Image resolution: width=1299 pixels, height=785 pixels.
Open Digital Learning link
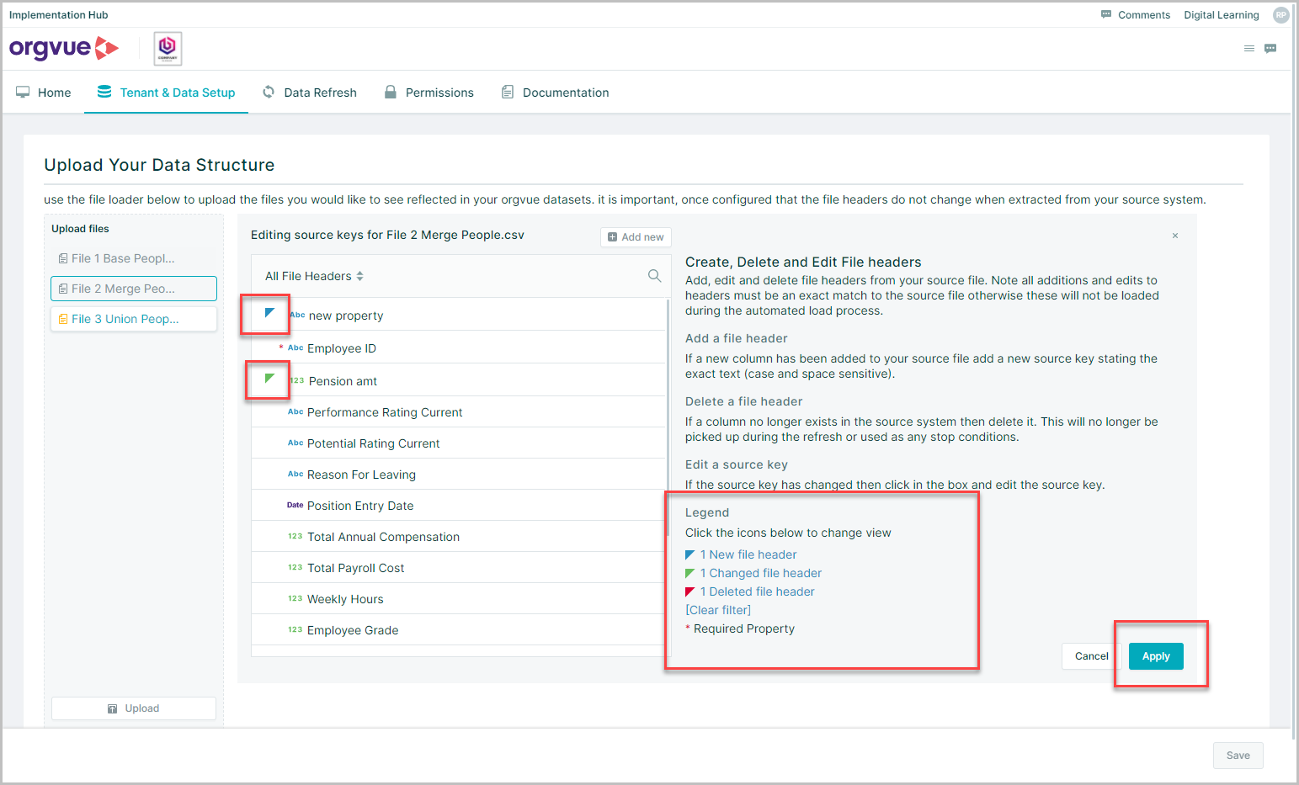(x=1222, y=15)
